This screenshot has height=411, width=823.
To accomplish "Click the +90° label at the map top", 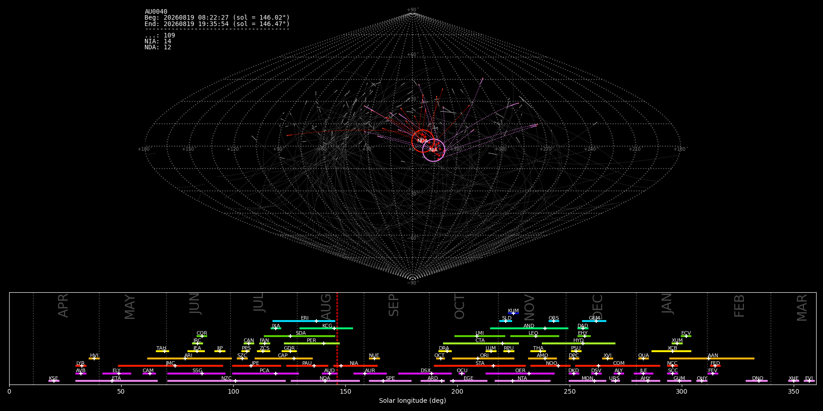I will (412, 10).
